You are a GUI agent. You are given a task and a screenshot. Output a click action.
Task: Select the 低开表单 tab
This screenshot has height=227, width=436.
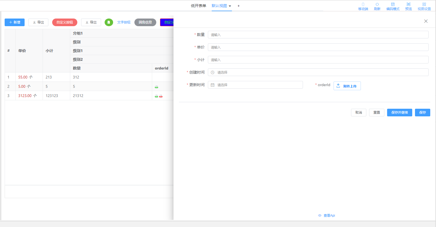[198, 6]
